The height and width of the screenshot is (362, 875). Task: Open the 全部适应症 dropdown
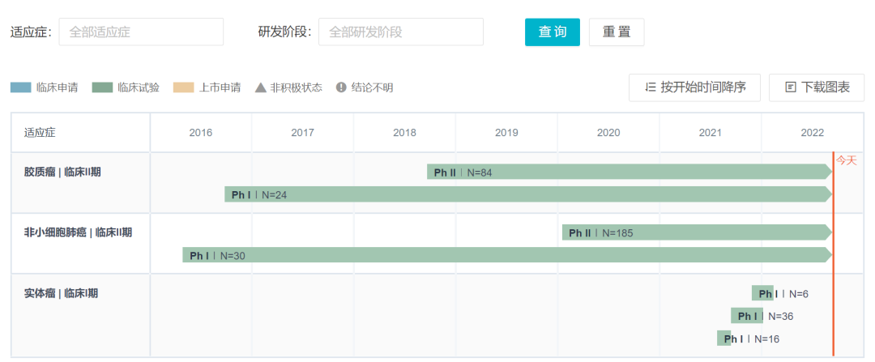coord(141,32)
